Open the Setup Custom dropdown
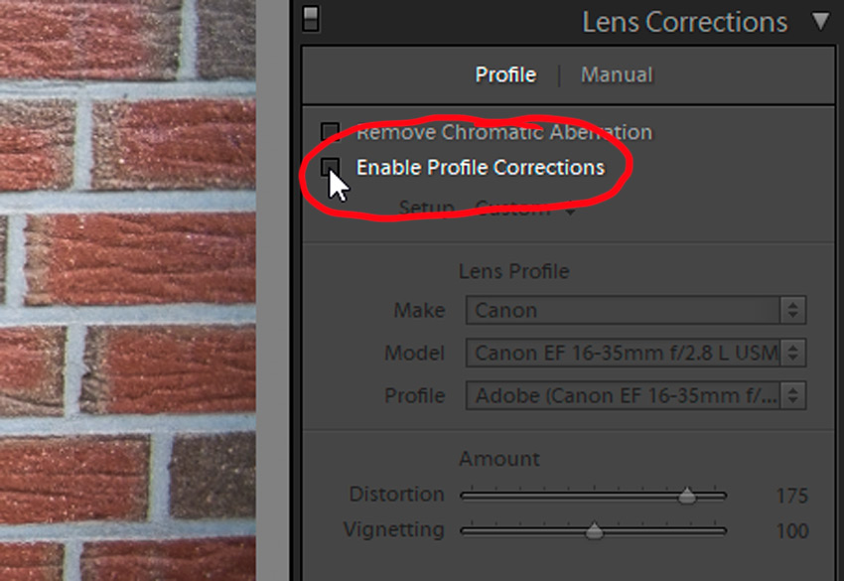 pyautogui.click(x=524, y=209)
